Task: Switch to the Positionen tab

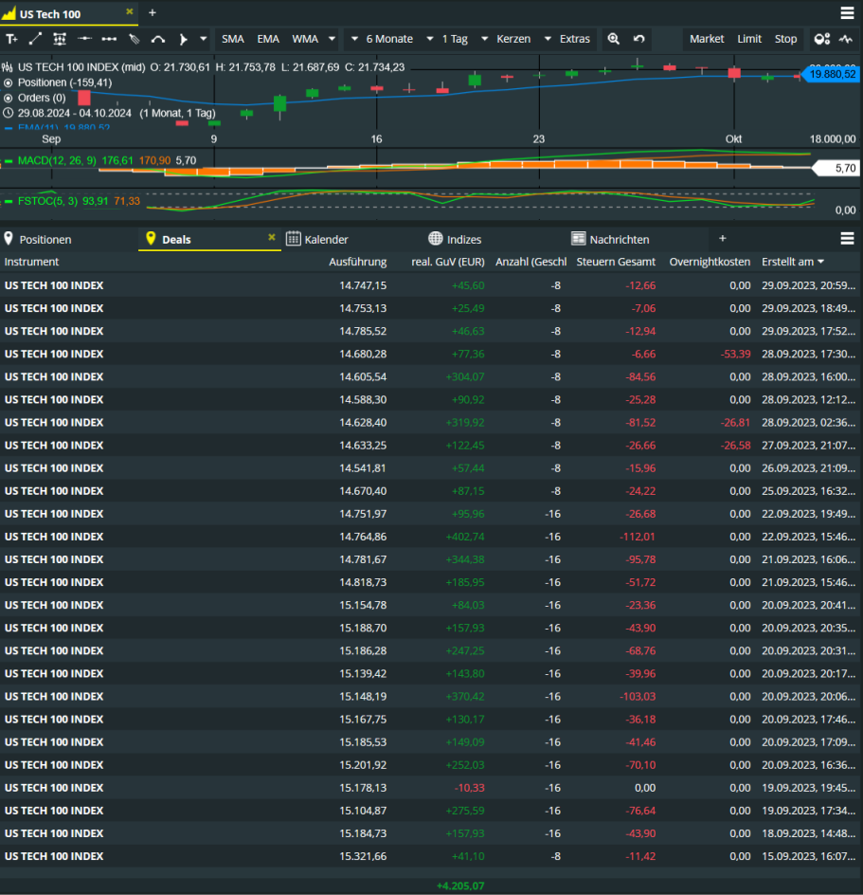Action: 45,240
